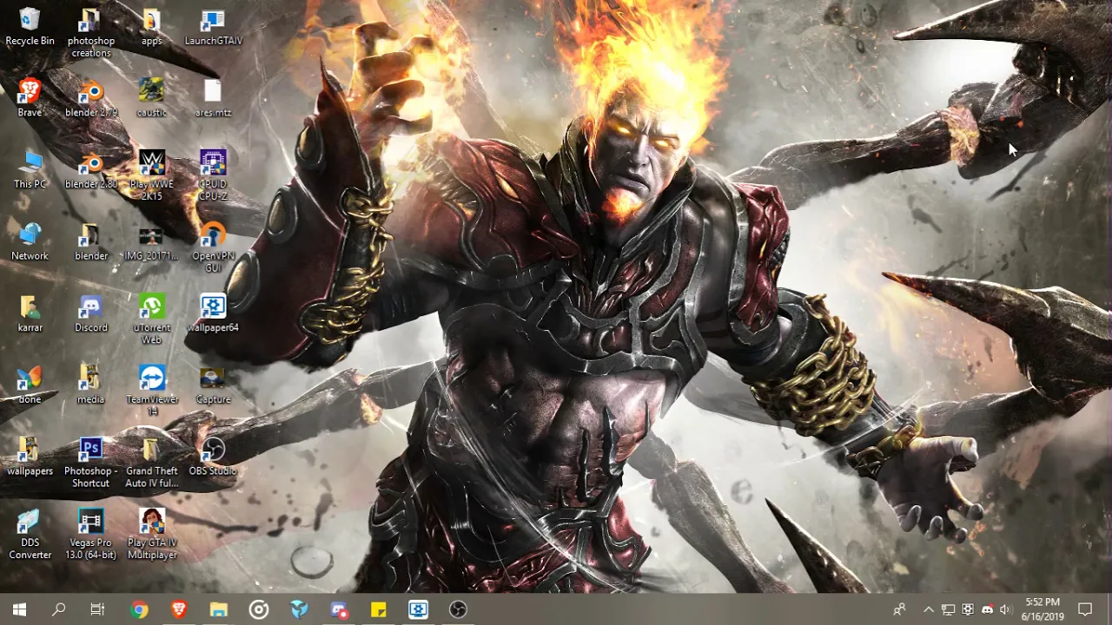
Task: Launch TeamViewer 14 from the desktop
Action: point(152,391)
